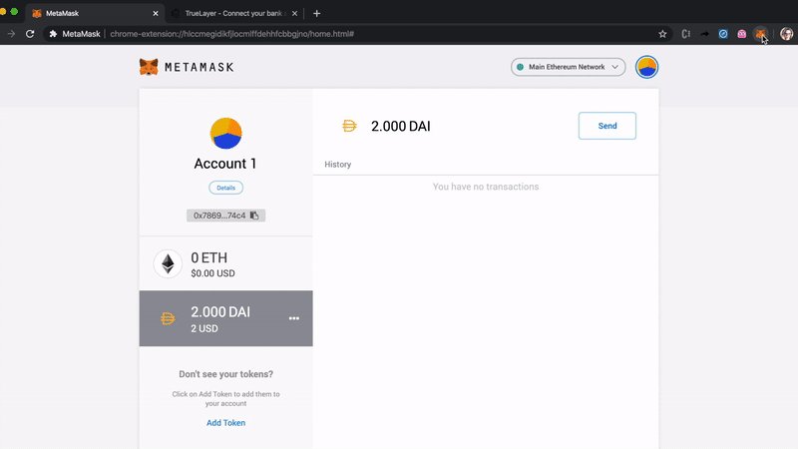Click the Account 1 identicon in sidebar
The image size is (798, 449).
[226, 133]
